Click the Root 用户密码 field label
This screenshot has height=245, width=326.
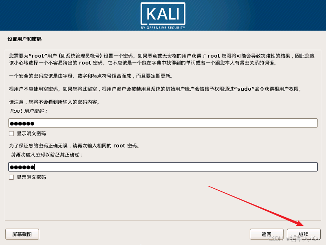[29, 111]
